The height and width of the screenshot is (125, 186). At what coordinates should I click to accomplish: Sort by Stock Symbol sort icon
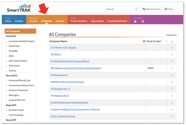tap(166, 41)
